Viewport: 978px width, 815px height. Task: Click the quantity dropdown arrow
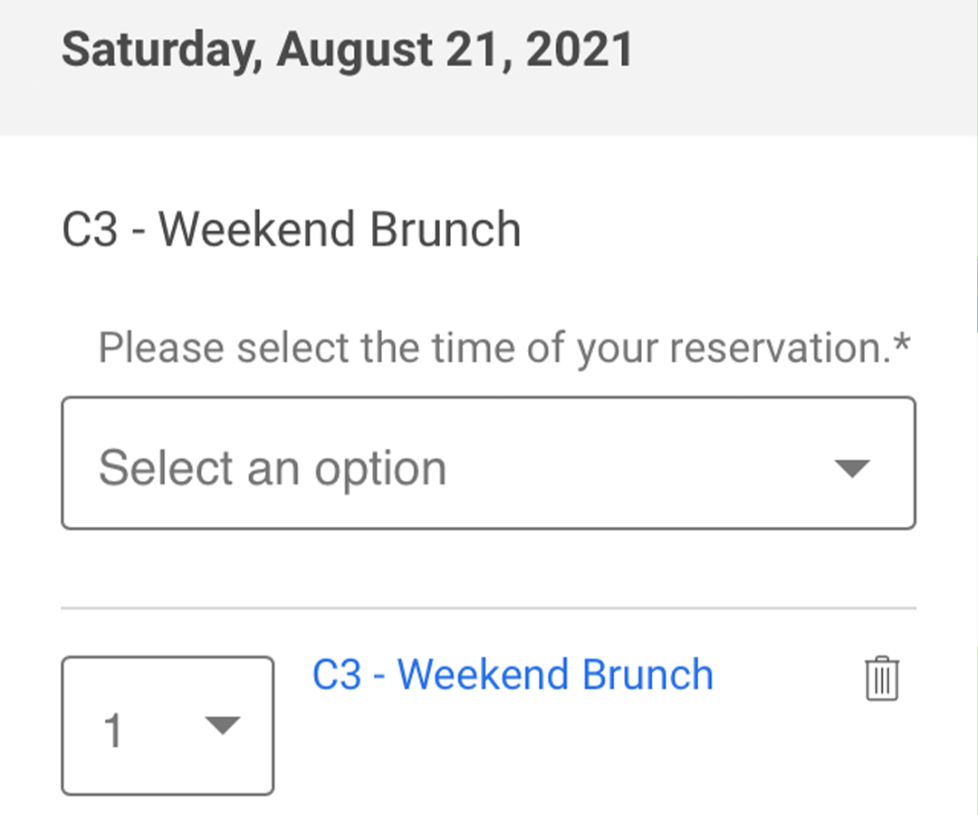223,726
